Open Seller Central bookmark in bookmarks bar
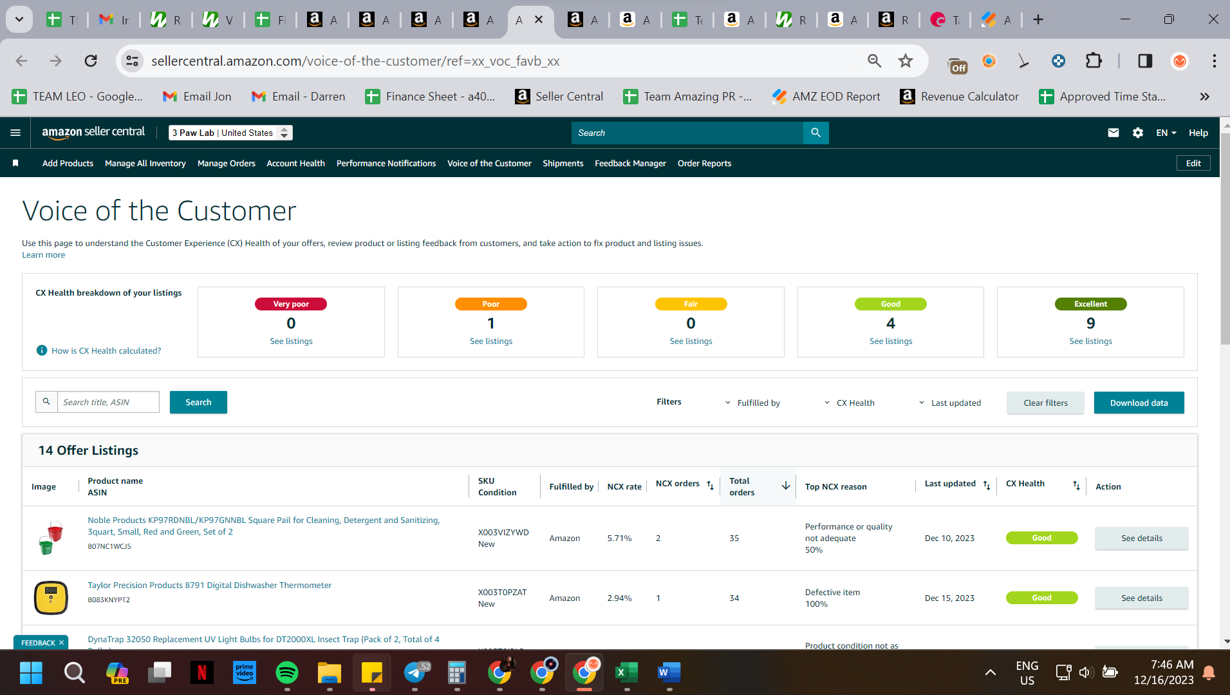Viewport: 1230px width, 695px height. click(559, 97)
